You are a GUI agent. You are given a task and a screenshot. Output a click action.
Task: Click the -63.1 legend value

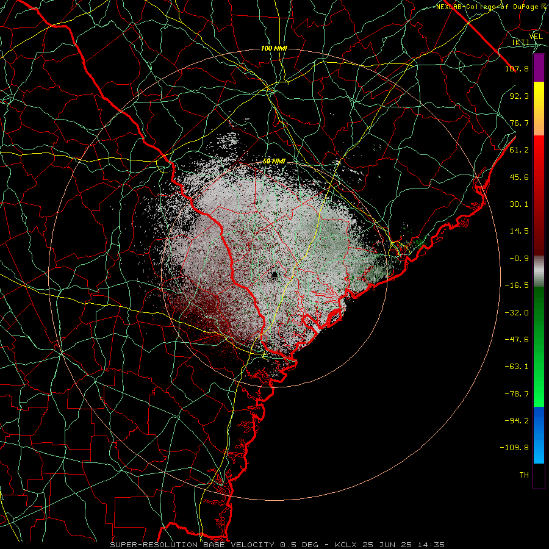[x=517, y=367]
